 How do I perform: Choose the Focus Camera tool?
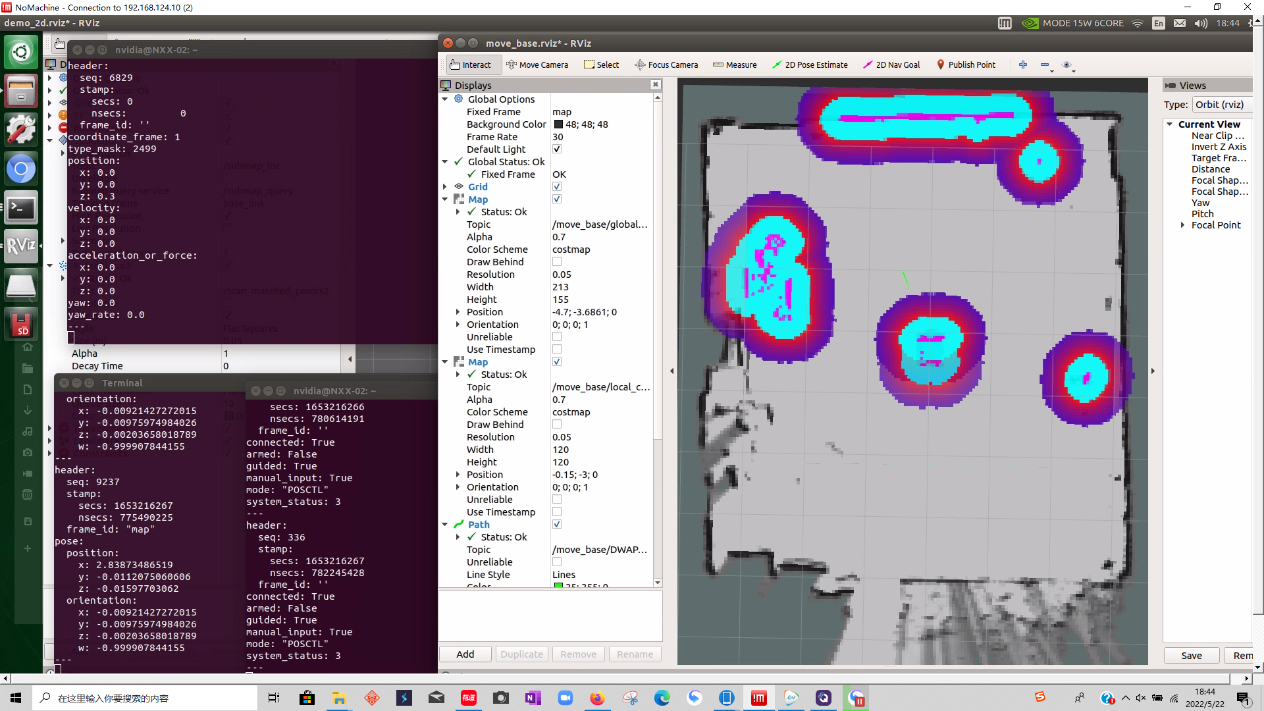coord(666,65)
